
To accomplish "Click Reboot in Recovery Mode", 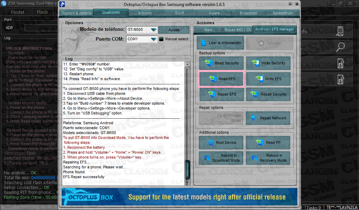I will tap(268, 158).
